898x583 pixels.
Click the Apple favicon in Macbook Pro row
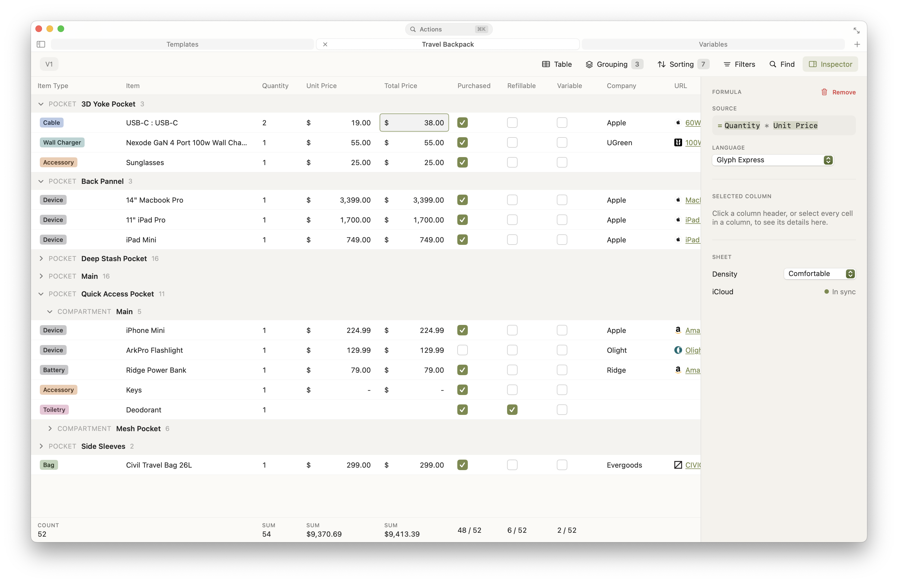[678, 200]
